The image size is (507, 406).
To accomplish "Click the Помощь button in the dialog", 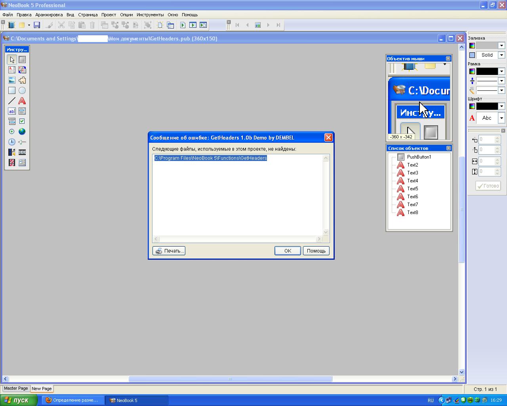I will click(x=316, y=251).
